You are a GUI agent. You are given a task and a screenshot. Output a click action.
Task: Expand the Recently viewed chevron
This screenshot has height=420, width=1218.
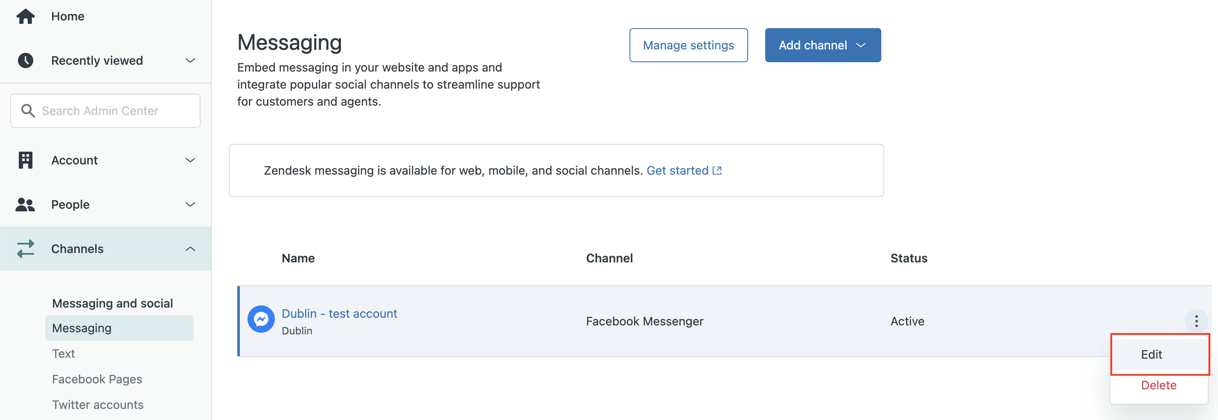coord(190,60)
